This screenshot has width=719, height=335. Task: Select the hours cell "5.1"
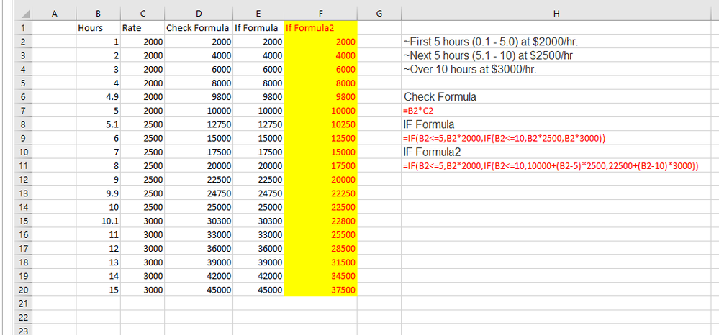tap(98, 124)
